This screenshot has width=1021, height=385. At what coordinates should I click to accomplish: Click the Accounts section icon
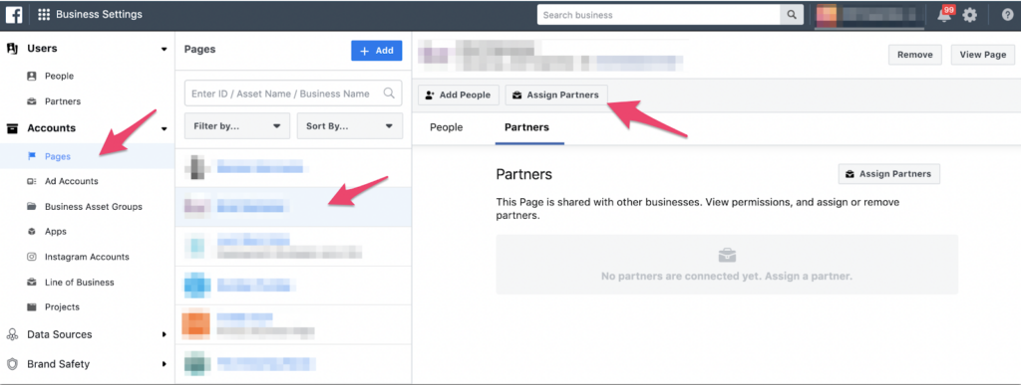coord(12,128)
